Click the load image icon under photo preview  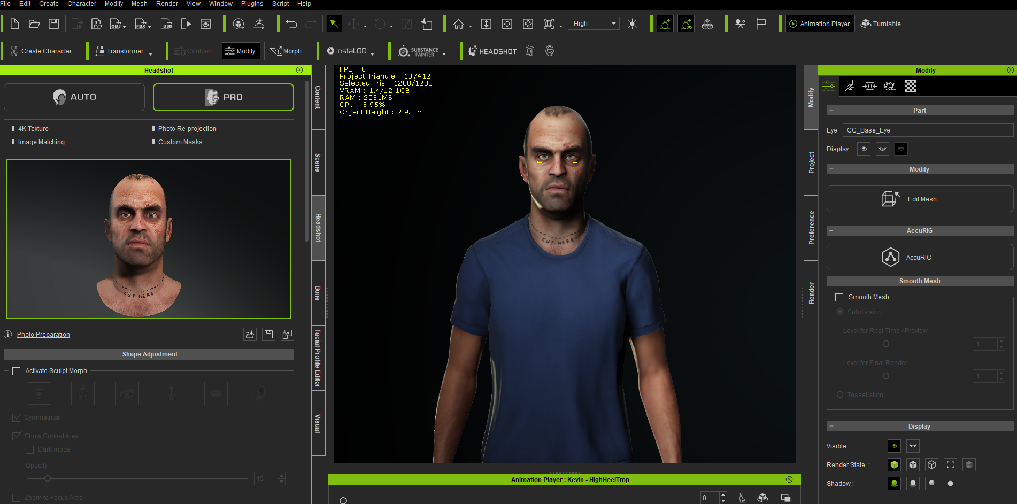pos(250,335)
